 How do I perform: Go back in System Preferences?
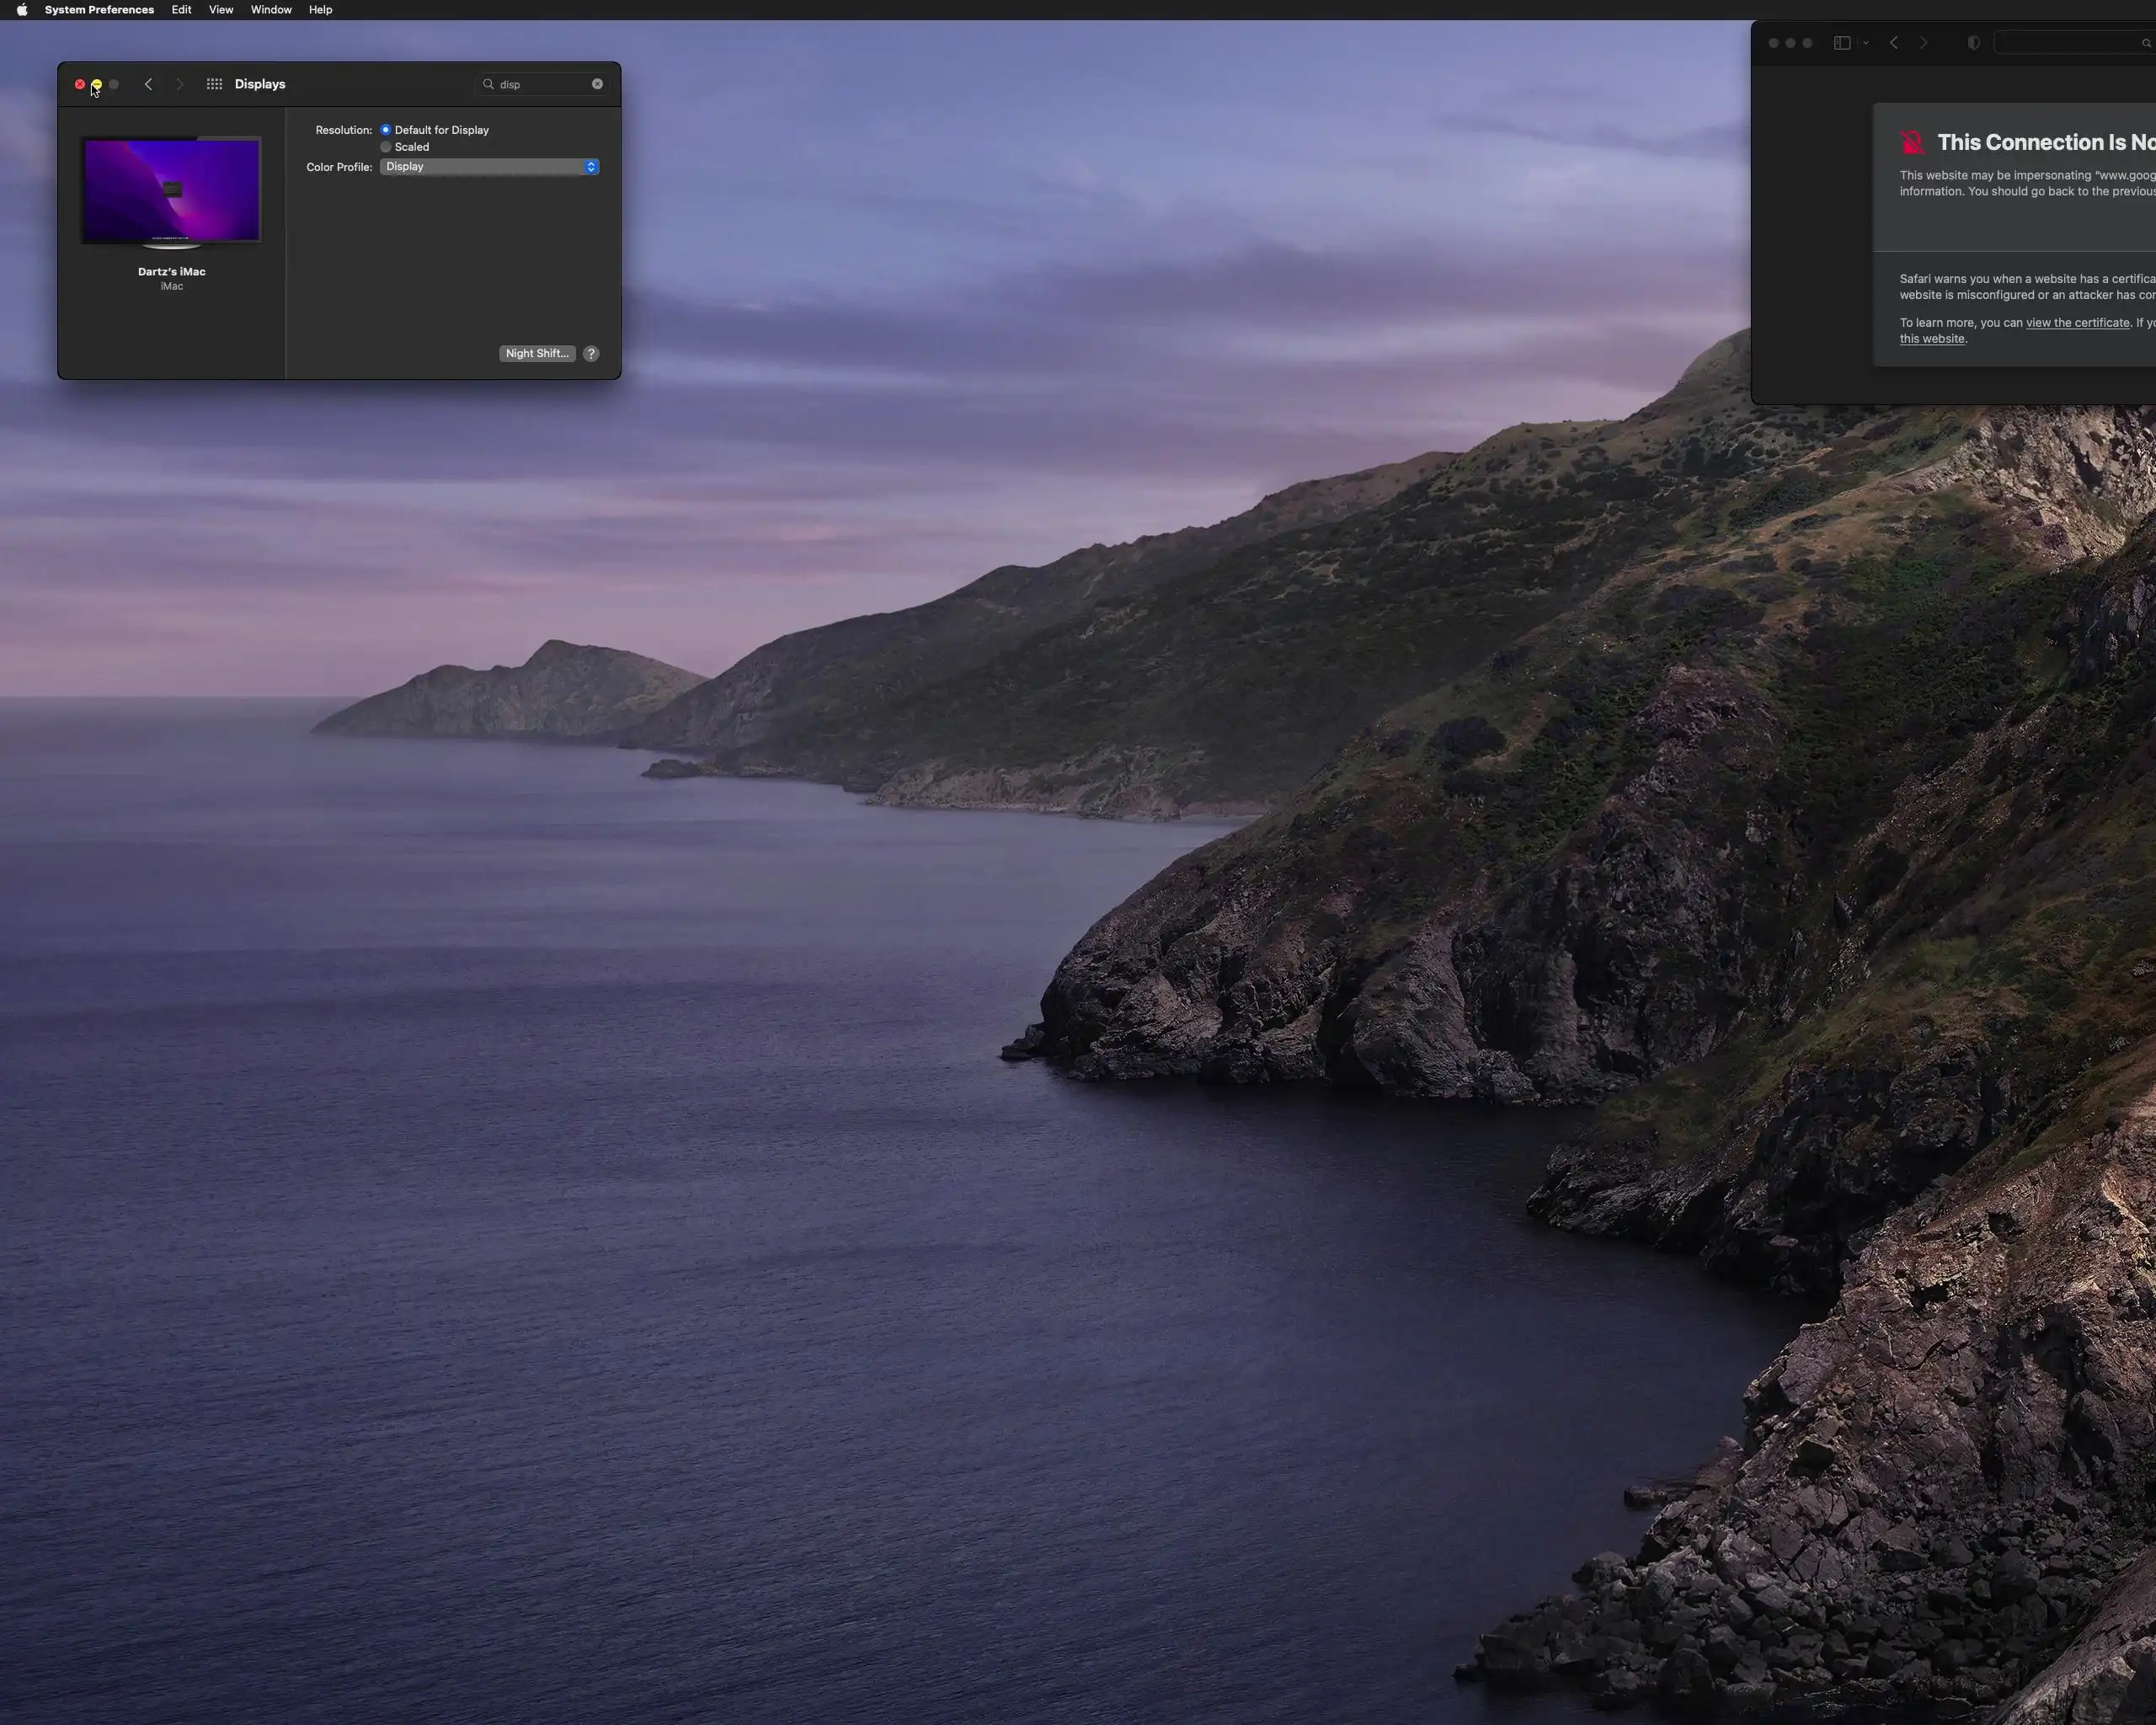click(x=148, y=84)
